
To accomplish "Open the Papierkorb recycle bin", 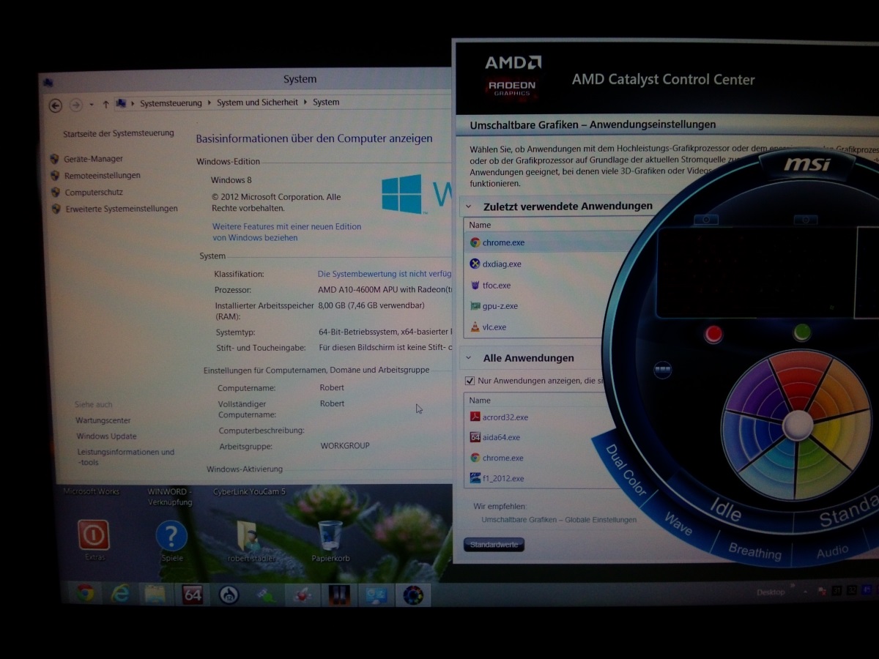I will pyautogui.click(x=330, y=535).
